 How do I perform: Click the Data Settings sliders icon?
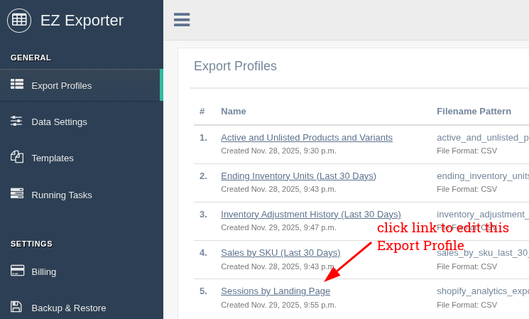click(16, 121)
